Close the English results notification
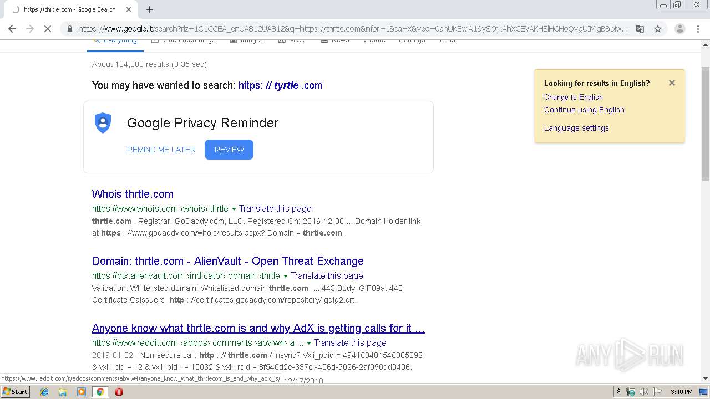Image resolution: width=710 pixels, height=399 pixels. (672, 83)
